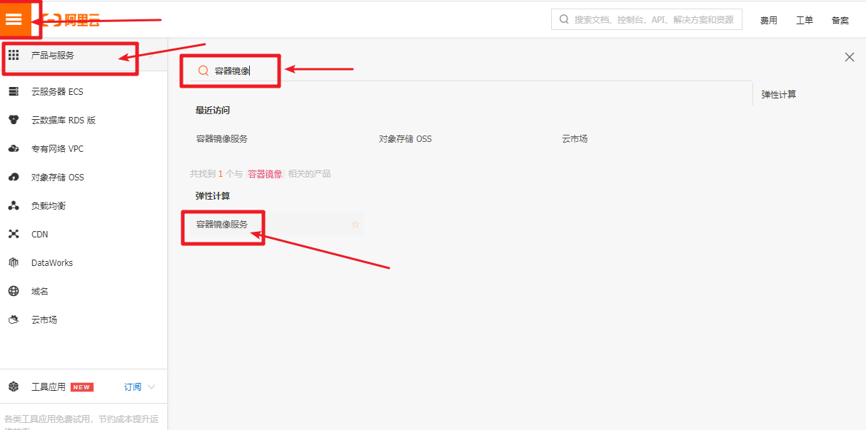
Task: Open recently visited 对象存储 OSS
Action: click(x=406, y=139)
